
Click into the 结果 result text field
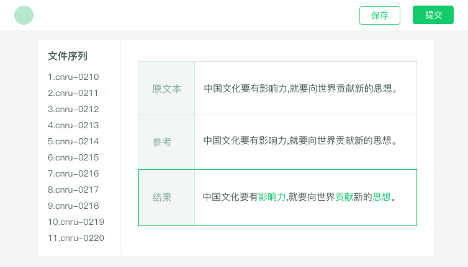[x=305, y=198]
